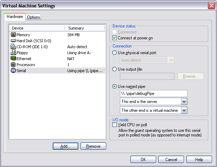Click the Summary column header
The image size is (217, 167).
(85, 28)
